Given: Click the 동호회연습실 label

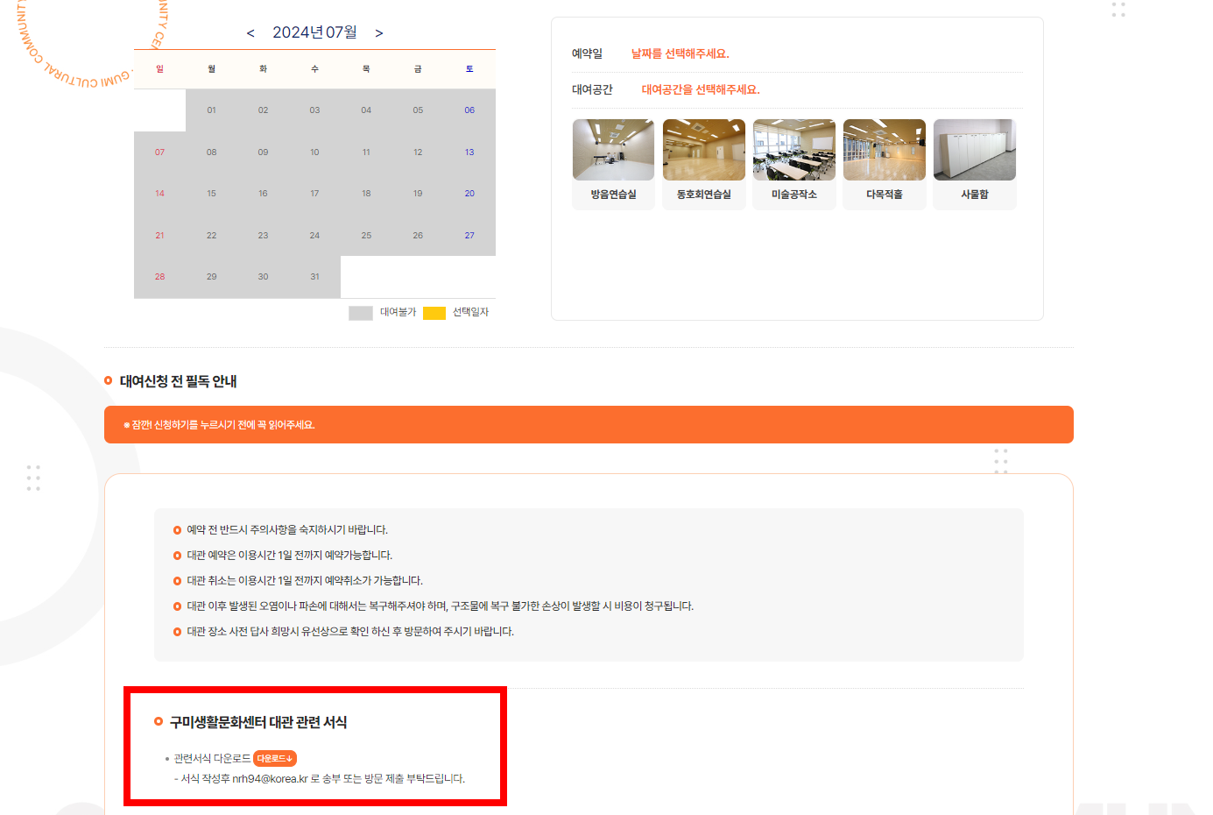Looking at the screenshot, I should (x=704, y=195).
